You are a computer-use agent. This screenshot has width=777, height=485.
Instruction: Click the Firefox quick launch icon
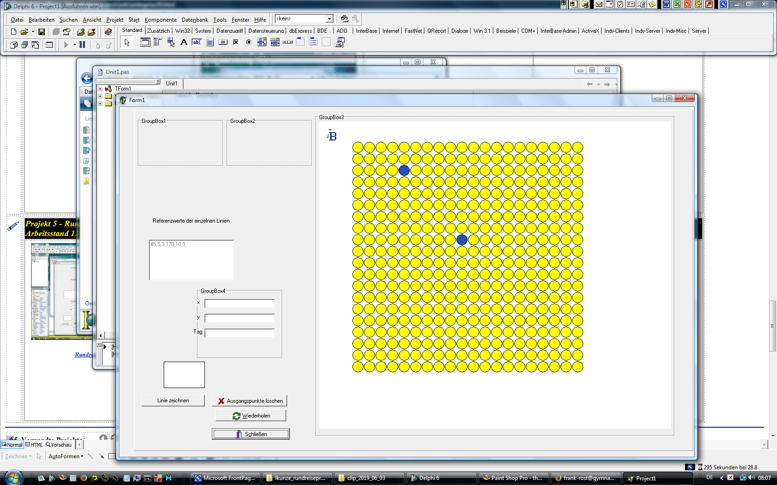(84, 478)
